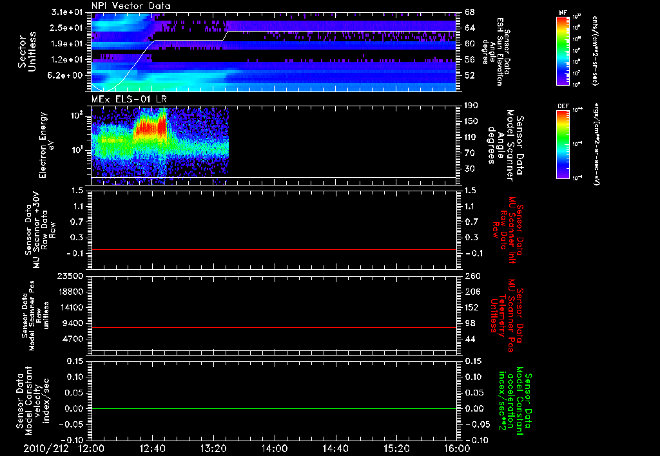Click the MU Scanner +30V Raw Data label
This screenshot has width=660, height=456.
(39, 230)
